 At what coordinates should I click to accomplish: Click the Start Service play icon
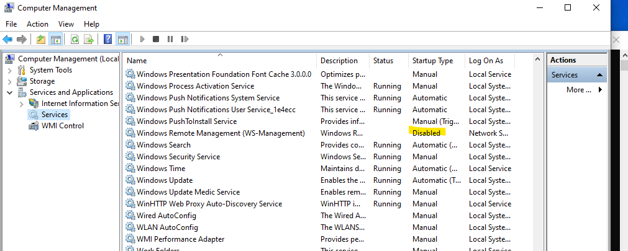pyautogui.click(x=142, y=39)
